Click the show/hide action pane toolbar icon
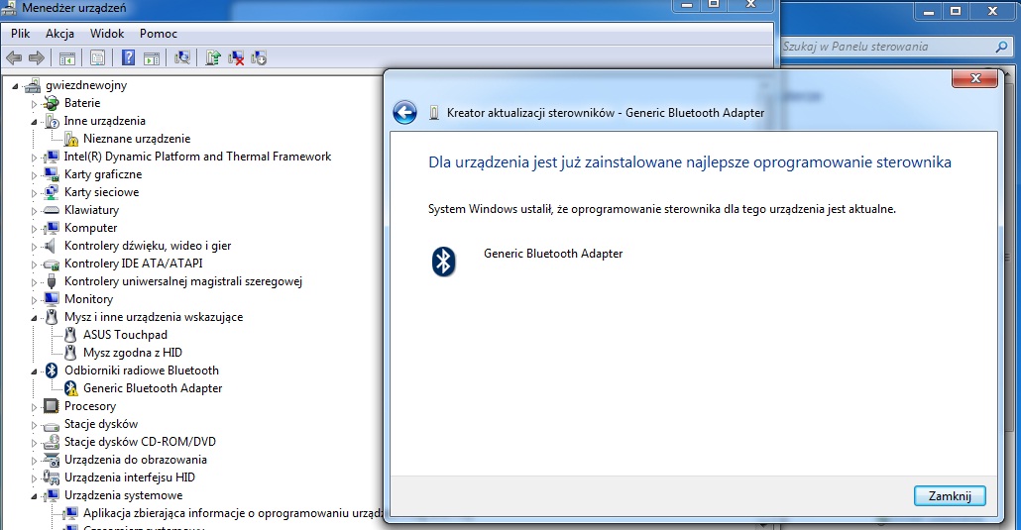Image resolution: width=1021 pixels, height=530 pixels. pyautogui.click(x=152, y=57)
